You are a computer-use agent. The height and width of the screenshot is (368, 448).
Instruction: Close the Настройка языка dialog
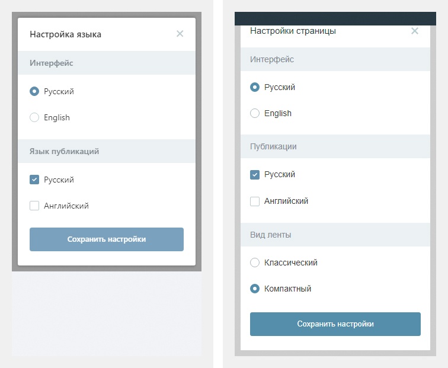pyautogui.click(x=180, y=34)
